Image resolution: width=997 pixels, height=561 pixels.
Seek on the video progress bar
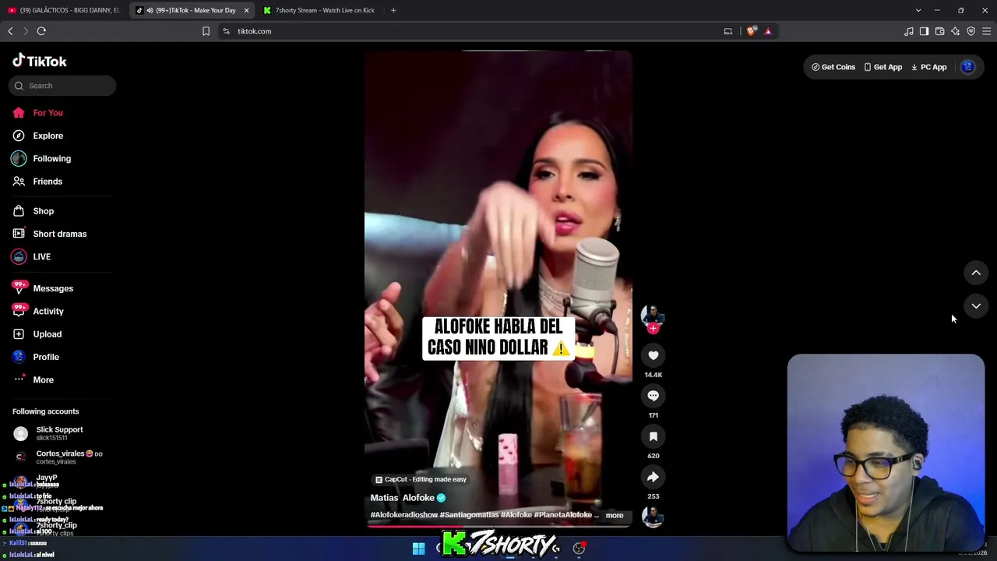[x=498, y=526]
